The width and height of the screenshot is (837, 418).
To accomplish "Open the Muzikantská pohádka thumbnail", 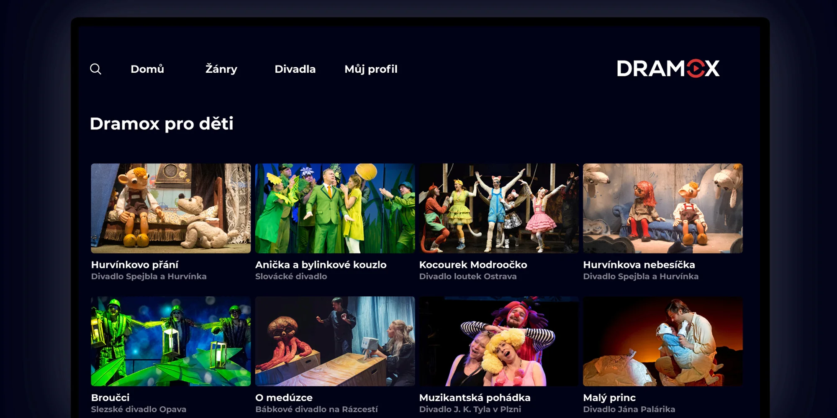I will (x=499, y=341).
